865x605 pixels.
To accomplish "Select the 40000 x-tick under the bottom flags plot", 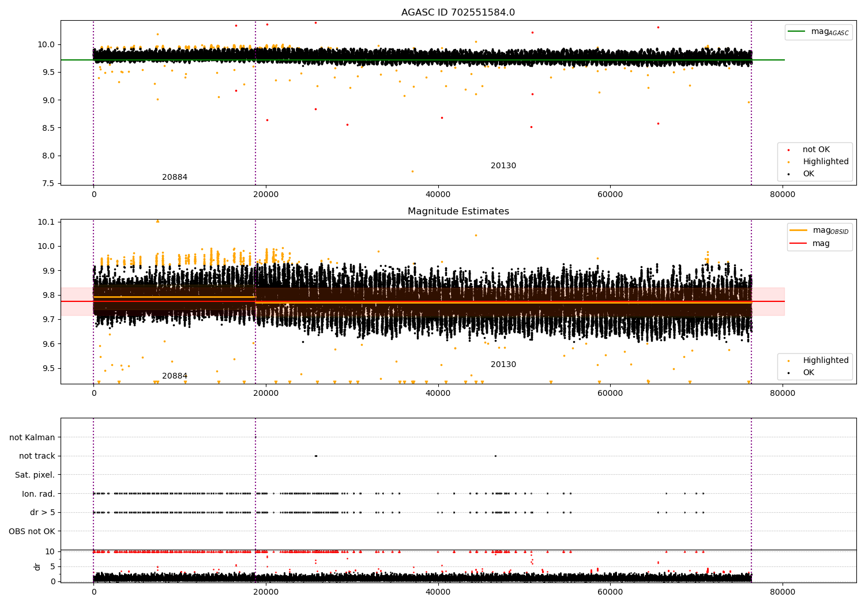I will (x=438, y=591).
